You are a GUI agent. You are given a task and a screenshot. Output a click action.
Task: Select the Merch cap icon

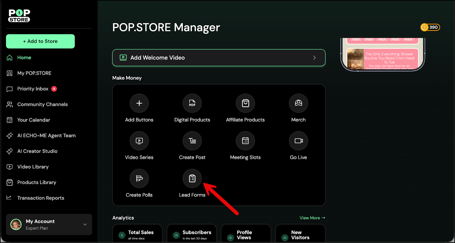pos(298,103)
